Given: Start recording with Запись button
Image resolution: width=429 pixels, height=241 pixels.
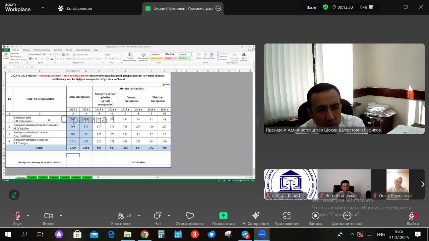Looking at the screenshot, I should (315, 216).
